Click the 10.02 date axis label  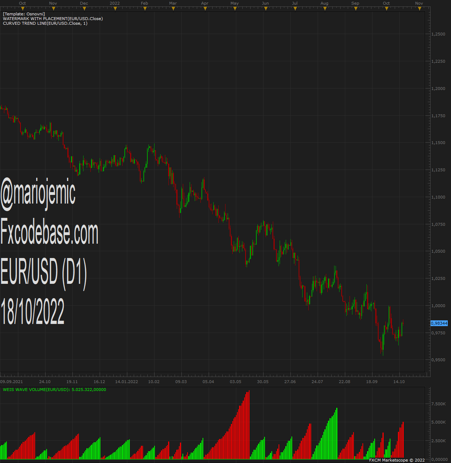pyautogui.click(x=154, y=382)
